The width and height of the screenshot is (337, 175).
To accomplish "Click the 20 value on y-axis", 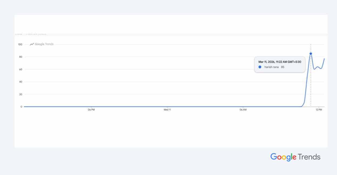I will tap(21, 94).
